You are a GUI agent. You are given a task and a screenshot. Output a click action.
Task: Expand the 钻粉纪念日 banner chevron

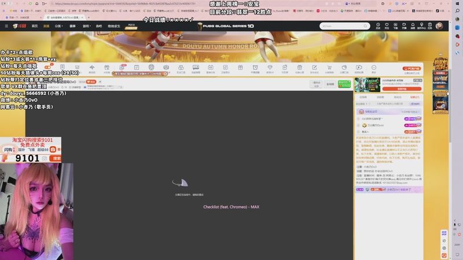click(x=419, y=112)
